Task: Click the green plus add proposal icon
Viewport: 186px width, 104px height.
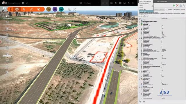Action: click(x=174, y=5)
